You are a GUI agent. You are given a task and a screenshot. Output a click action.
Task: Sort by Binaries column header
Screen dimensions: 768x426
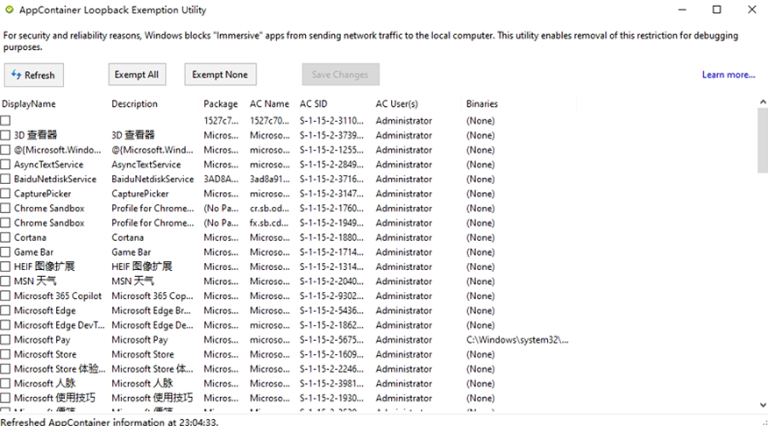(481, 104)
